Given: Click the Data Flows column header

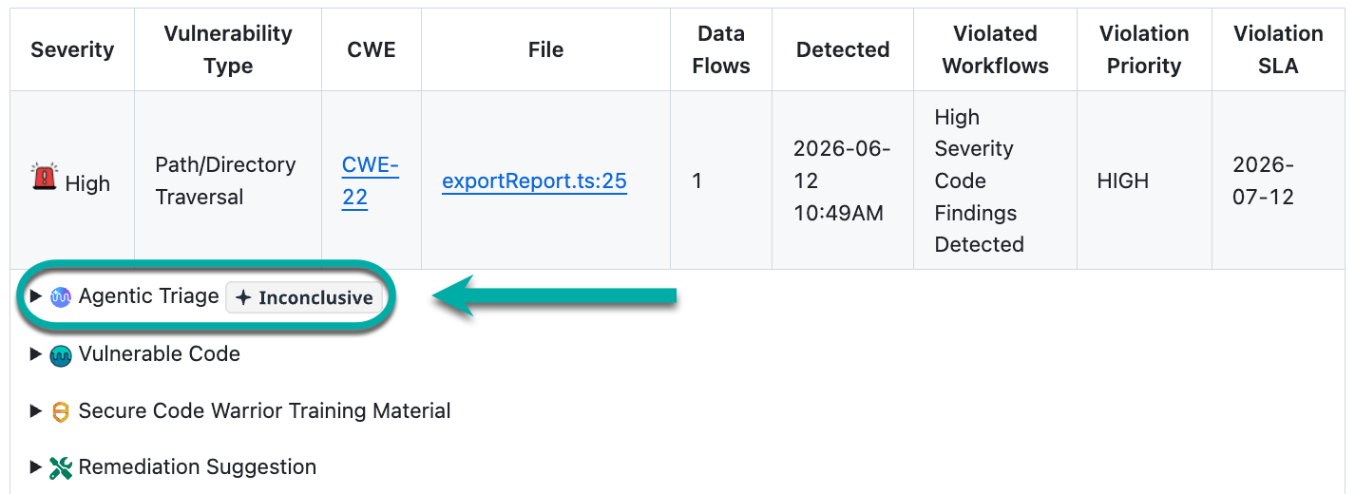Looking at the screenshot, I should tap(721, 49).
